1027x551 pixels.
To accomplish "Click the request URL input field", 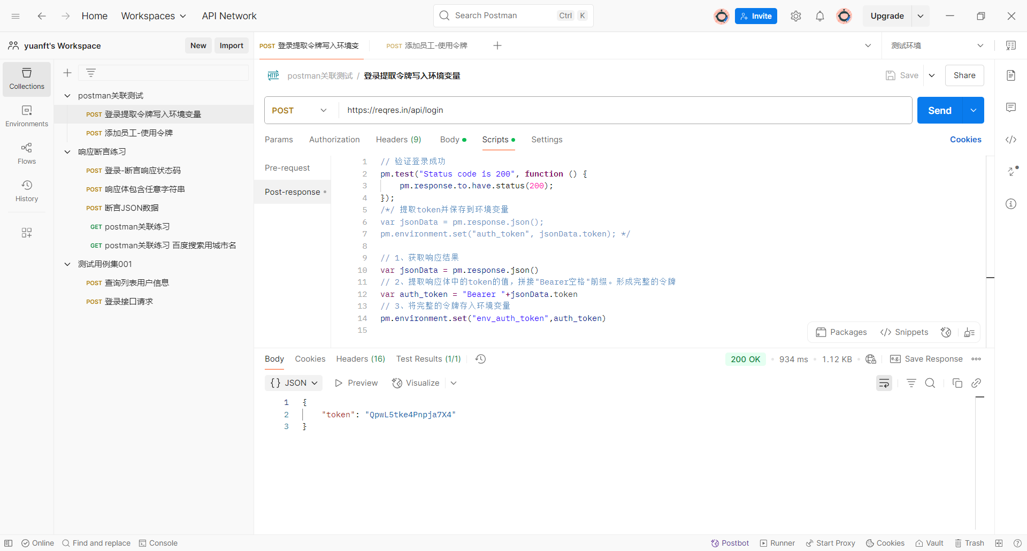I will [625, 110].
